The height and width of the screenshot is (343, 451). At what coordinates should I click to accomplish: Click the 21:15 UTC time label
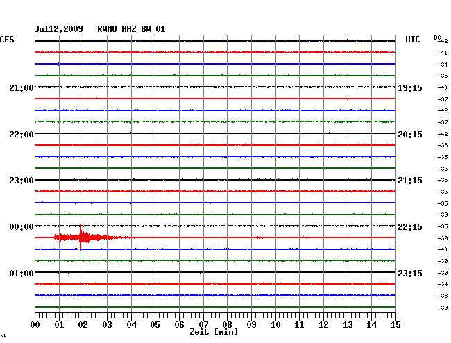pyautogui.click(x=410, y=181)
